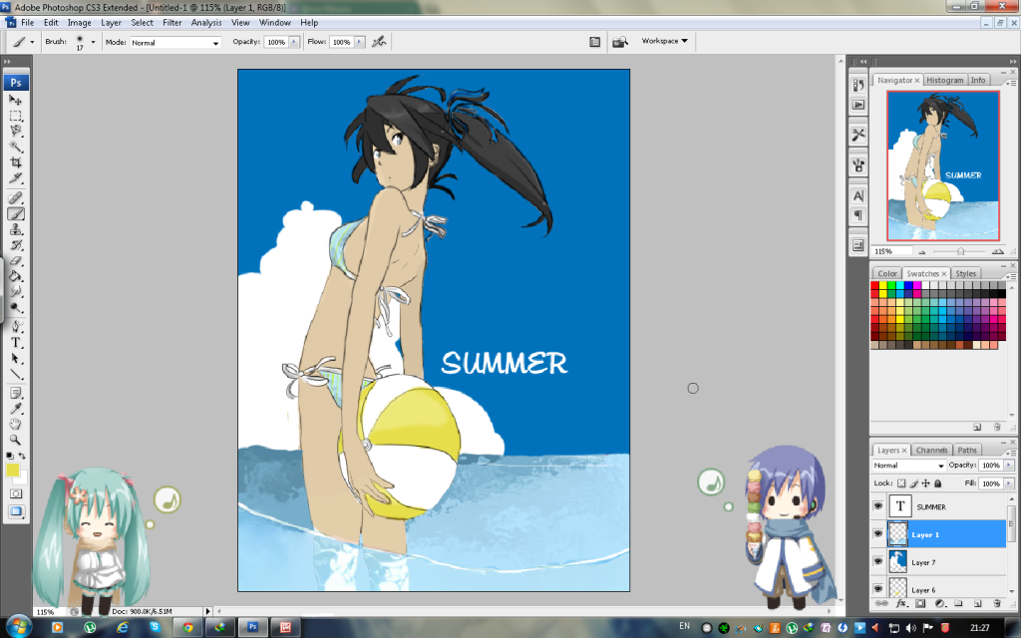Click the brush Flow percentage field

point(341,42)
